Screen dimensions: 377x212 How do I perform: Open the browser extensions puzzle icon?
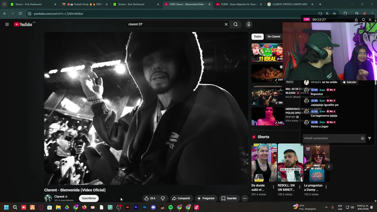pos(345,14)
